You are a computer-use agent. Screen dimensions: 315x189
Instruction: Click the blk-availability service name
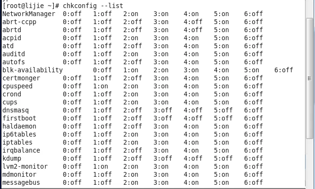click(x=32, y=70)
